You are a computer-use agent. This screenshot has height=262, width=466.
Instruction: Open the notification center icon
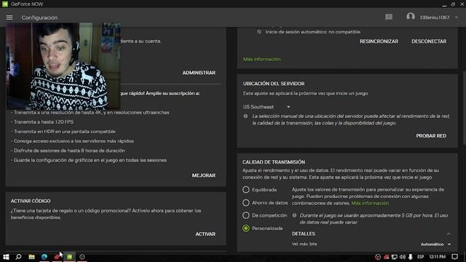454,257
